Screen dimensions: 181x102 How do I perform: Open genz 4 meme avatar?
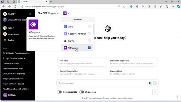5,34
